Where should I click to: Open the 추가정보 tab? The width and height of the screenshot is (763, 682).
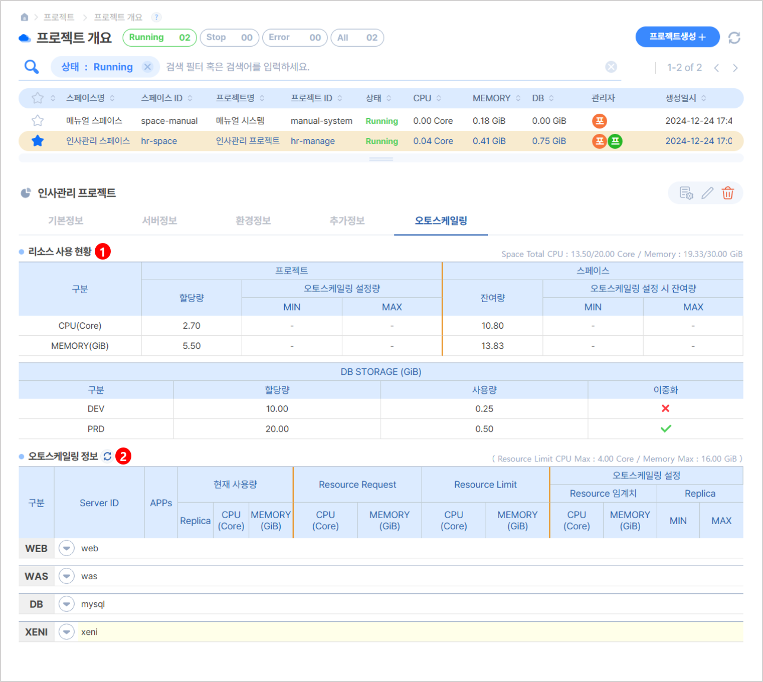click(x=347, y=220)
